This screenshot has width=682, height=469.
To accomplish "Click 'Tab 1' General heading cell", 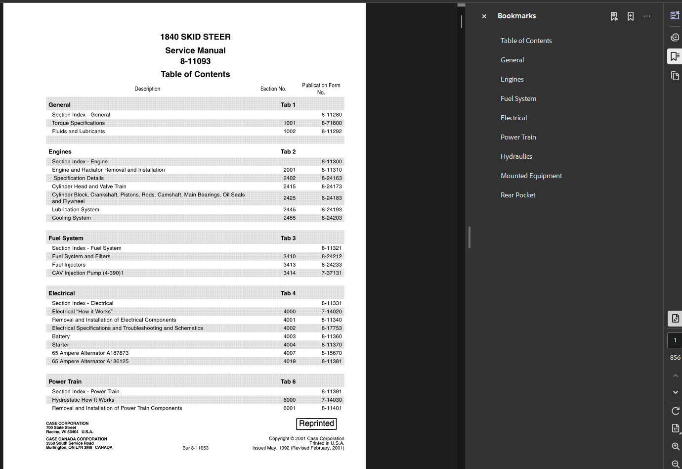I will 288,105.
